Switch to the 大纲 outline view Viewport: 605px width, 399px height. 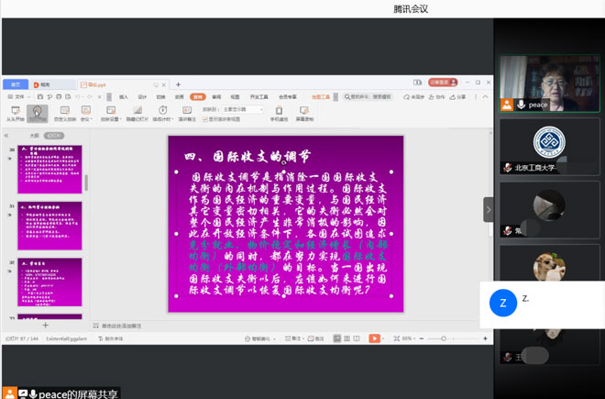pos(34,135)
